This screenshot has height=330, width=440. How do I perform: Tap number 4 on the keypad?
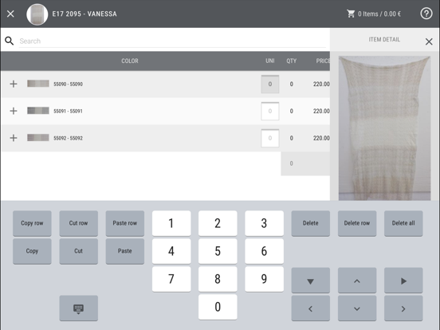click(171, 251)
